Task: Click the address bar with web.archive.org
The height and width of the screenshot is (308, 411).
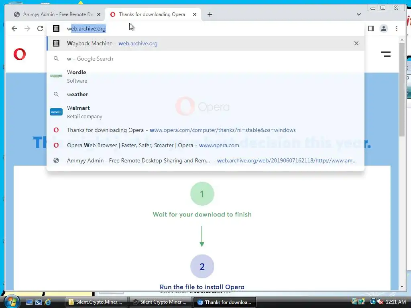Action: pyautogui.click(x=205, y=28)
